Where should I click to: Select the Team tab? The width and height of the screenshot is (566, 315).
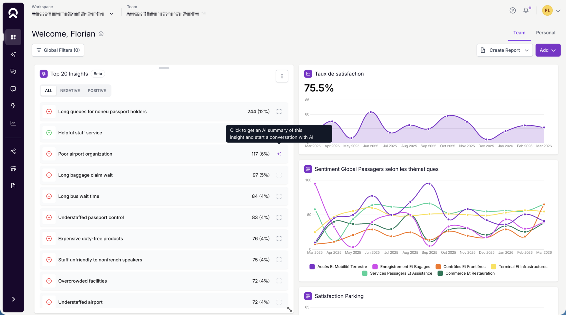click(519, 33)
